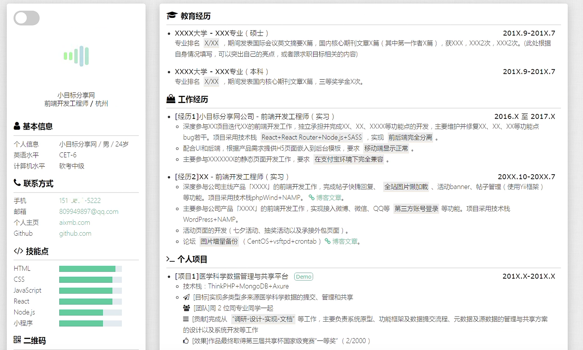The image size is (583, 350).
Task: Click the 201X.X-201X.X project date
Action: coord(529,276)
